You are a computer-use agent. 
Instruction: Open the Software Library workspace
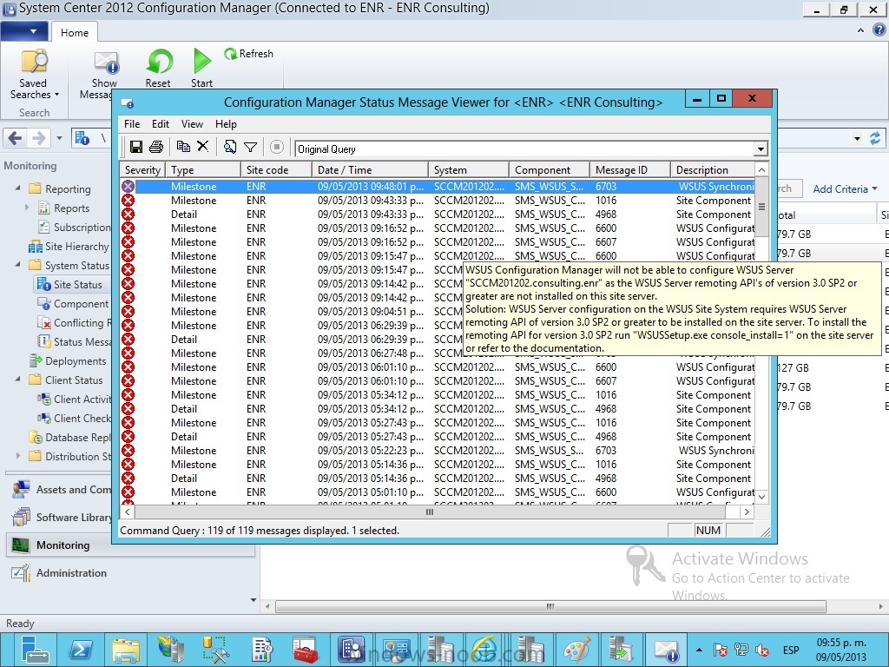pyautogui.click(x=62, y=518)
